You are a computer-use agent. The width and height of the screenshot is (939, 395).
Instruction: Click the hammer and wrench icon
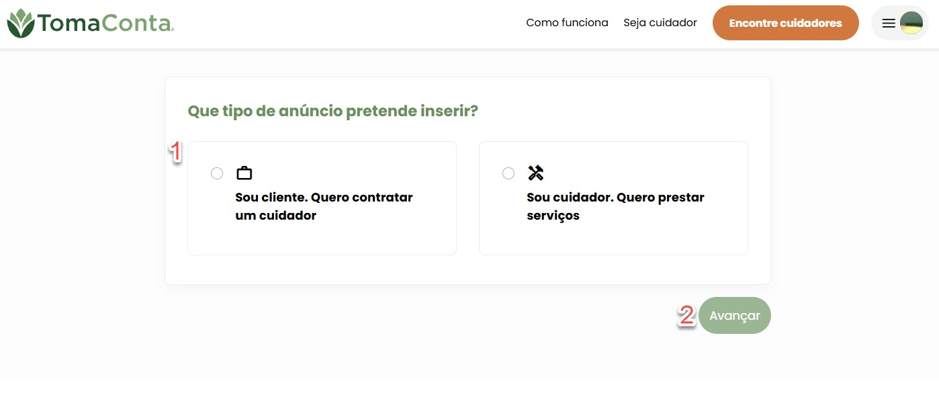coord(535,173)
